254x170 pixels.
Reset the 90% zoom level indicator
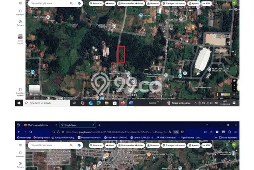pos(176,132)
